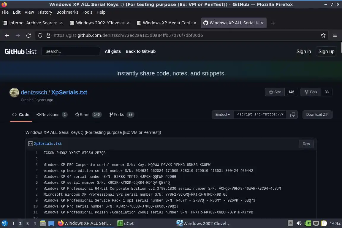Image resolution: width=342 pixels, height=228 pixels.
Task: Click the All gists link
Action: 113,51
